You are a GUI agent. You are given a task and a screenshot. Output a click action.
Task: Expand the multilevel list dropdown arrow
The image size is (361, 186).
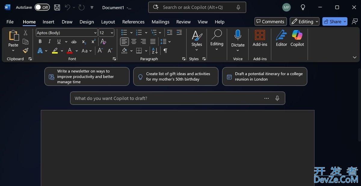click(x=160, y=33)
